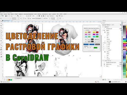Screen dimensions: 127x95
Task: Open the Растровые изображения menu
Action: [x=29, y=14]
